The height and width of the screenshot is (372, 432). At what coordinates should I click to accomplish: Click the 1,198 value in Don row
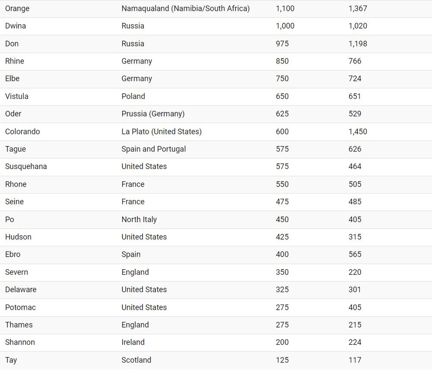click(x=358, y=44)
